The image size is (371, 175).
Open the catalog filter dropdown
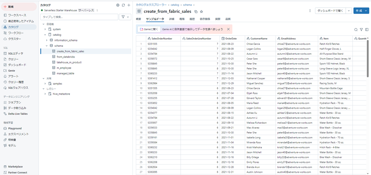pos(125,17)
